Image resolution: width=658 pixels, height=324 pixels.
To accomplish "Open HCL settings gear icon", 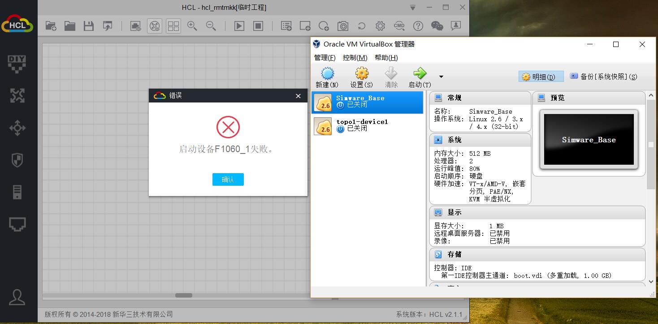I will click(381, 26).
